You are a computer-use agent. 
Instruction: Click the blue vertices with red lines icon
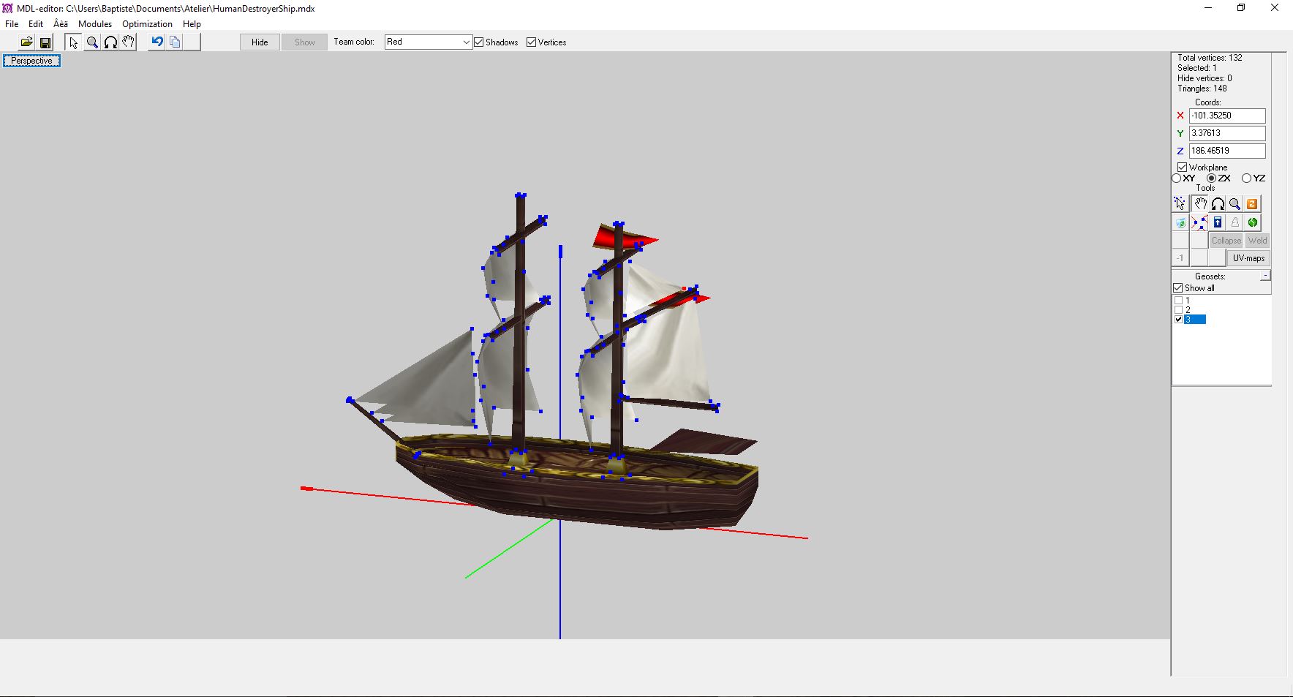pyautogui.click(x=1200, y=222)
